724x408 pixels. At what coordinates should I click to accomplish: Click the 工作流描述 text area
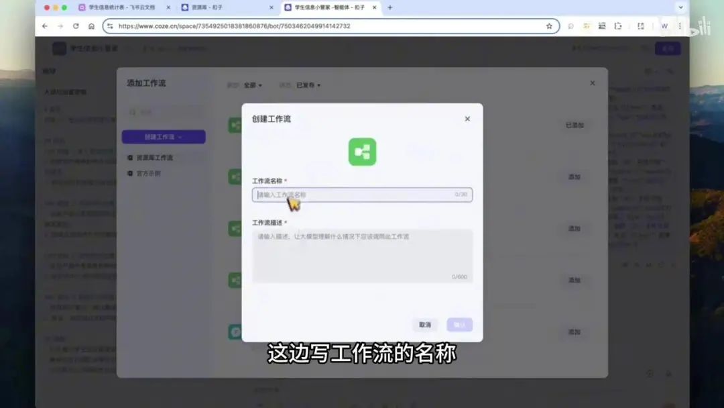(362, 256)
